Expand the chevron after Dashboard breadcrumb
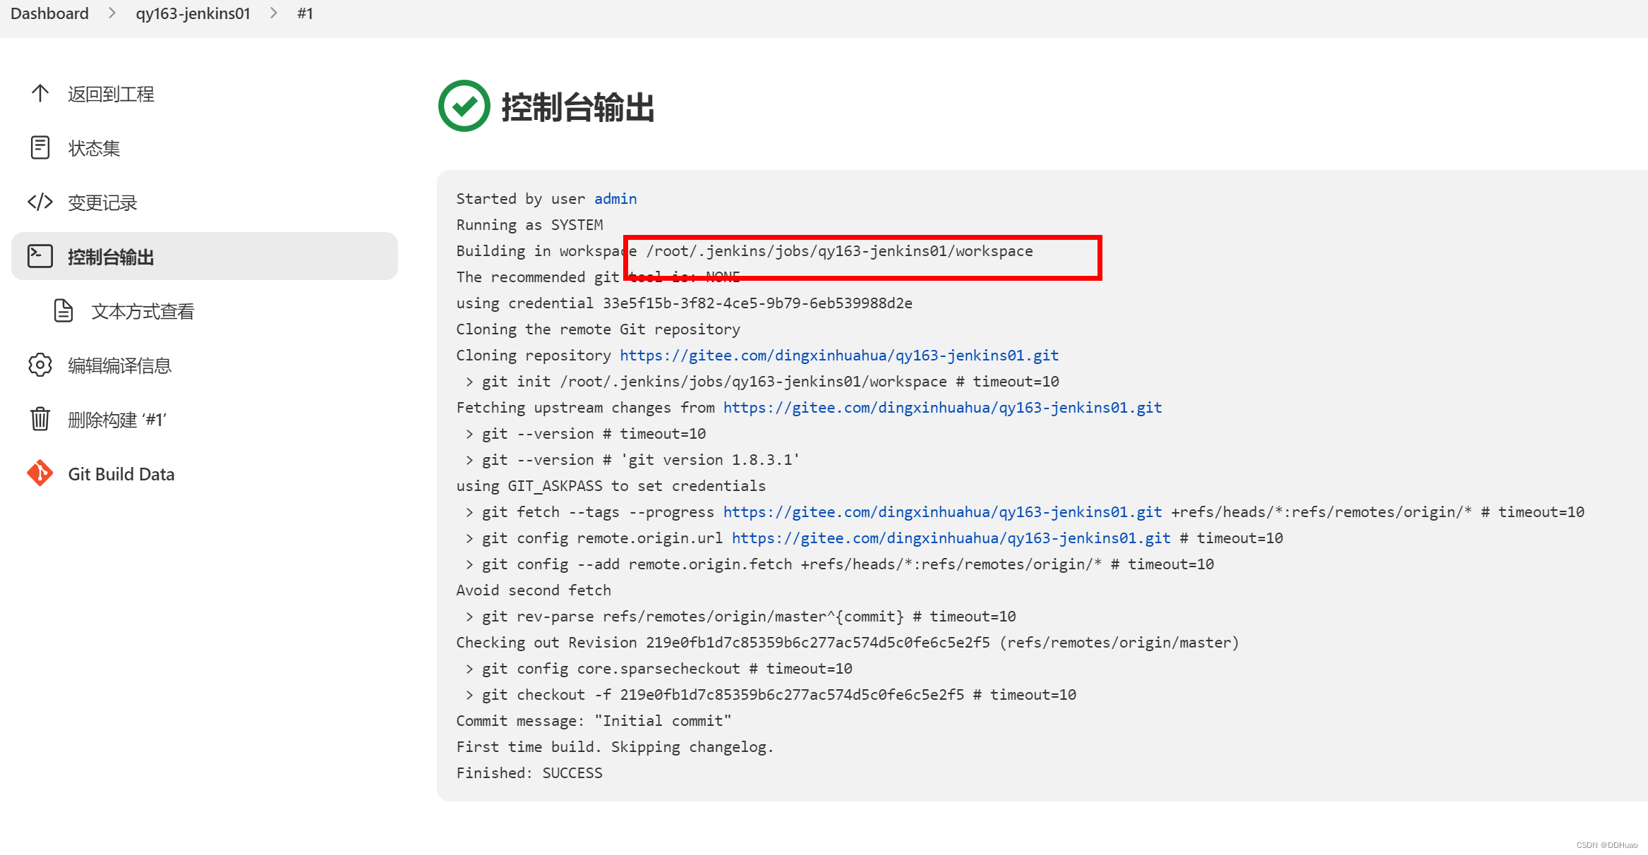Screen dimensions: 1648x855 [x=112, y=13]
